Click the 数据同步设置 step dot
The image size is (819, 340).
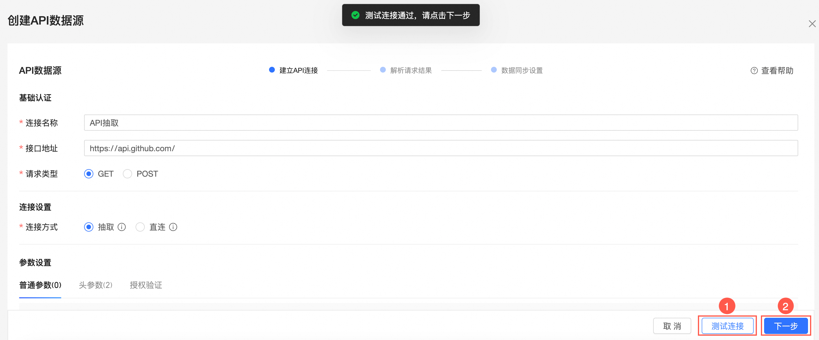[494, 70]
